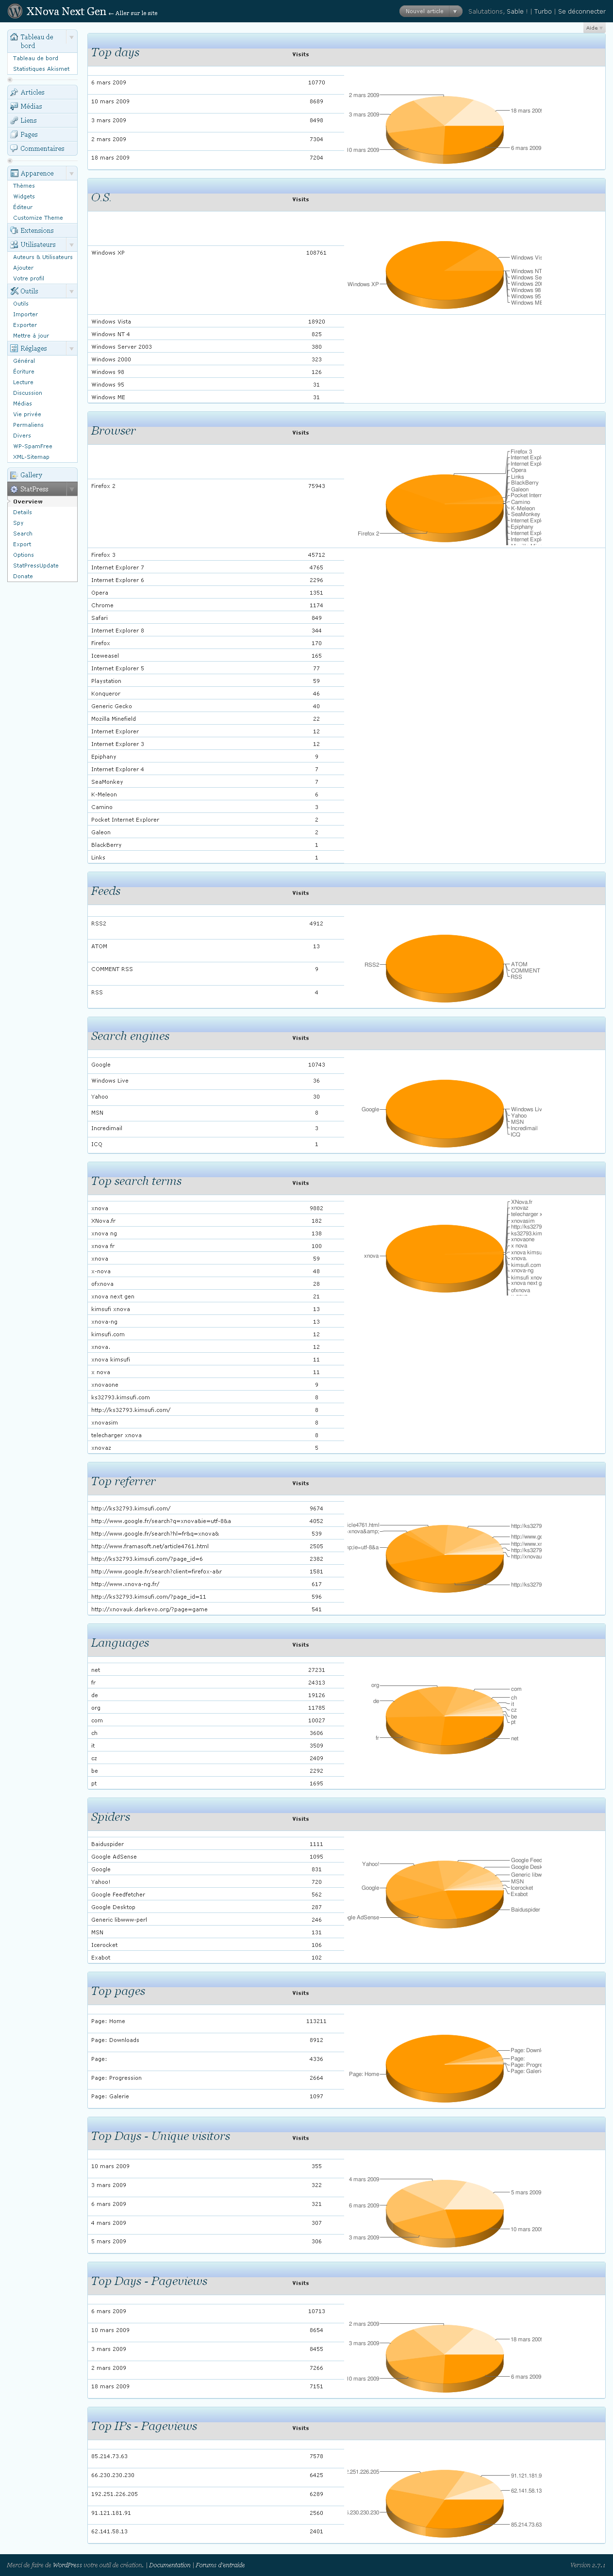Open the Vie privée settings item

[x=27, y=414]
